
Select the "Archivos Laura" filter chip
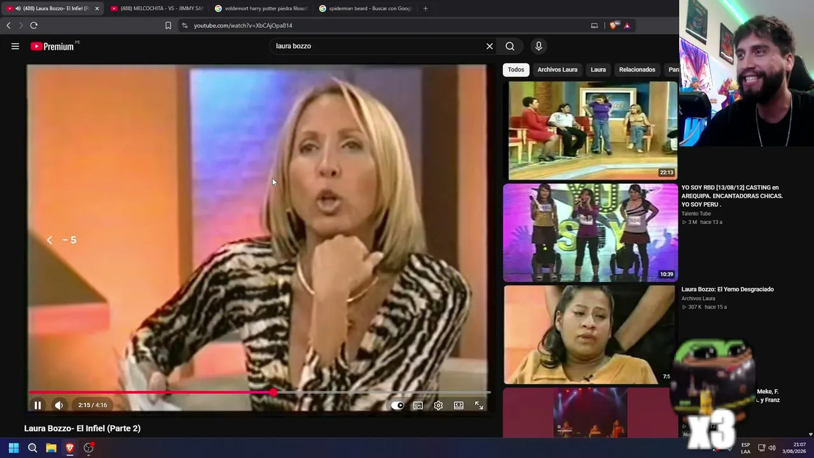[557, 69]
